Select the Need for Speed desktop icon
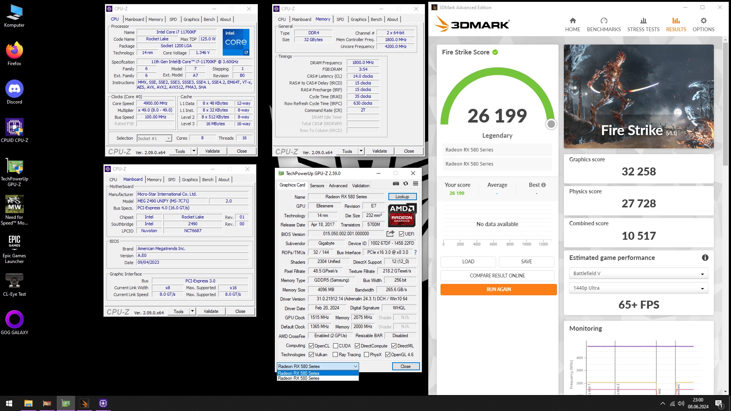Viewport: 731px width, 411px height. point(14,210)
